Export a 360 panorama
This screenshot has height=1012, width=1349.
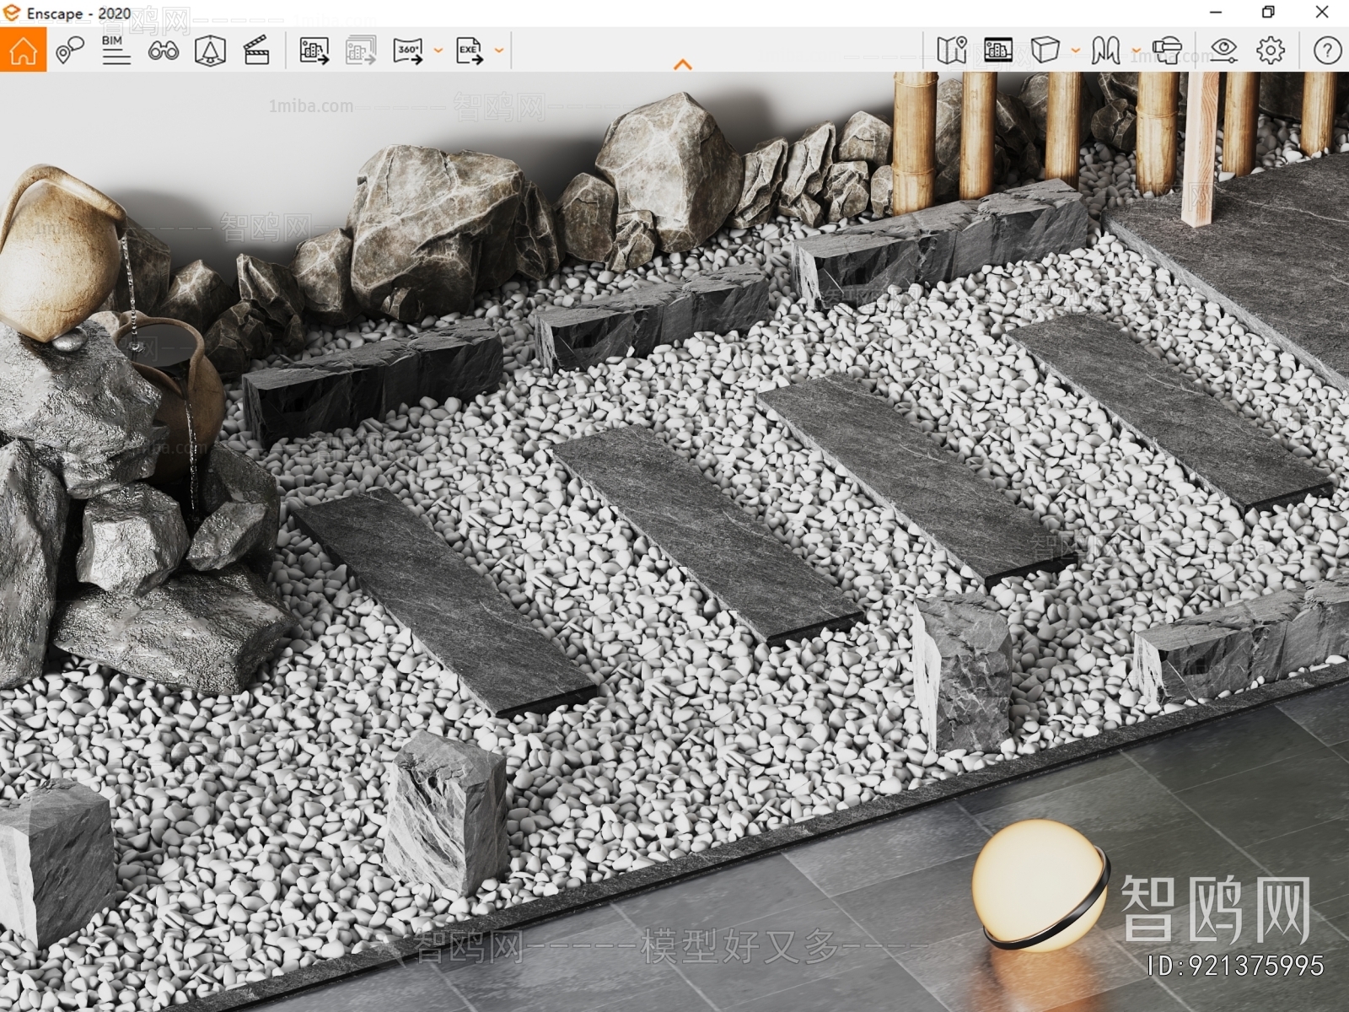[408, 51]
